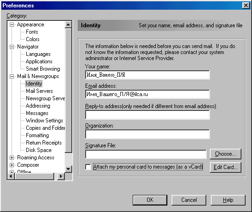Select the Addressing category item

coord(38,106)
